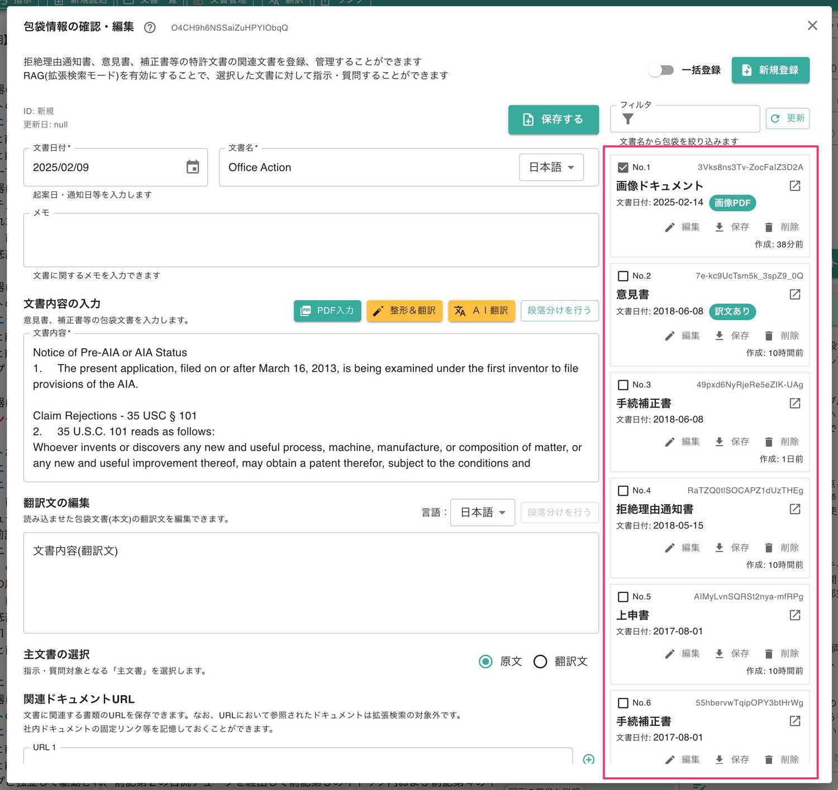Open the 言語 日本語 dropdown
The image size is (838, 790).
[483, 513]
